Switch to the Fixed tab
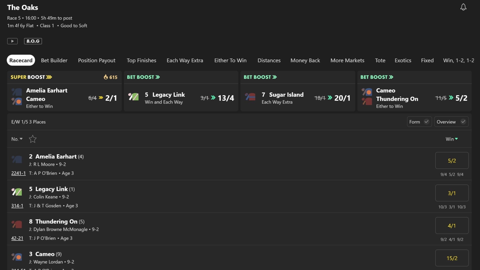The image size is (480, 270). click(x=427, y=60)
